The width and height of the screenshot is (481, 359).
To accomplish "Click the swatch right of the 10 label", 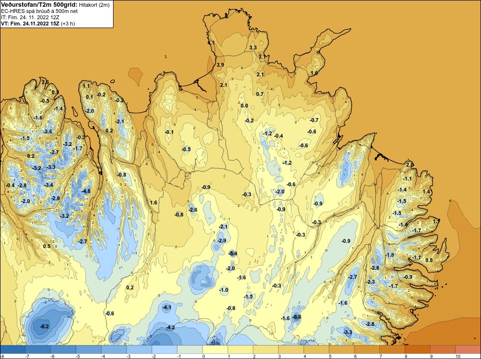I will (468, 349).
